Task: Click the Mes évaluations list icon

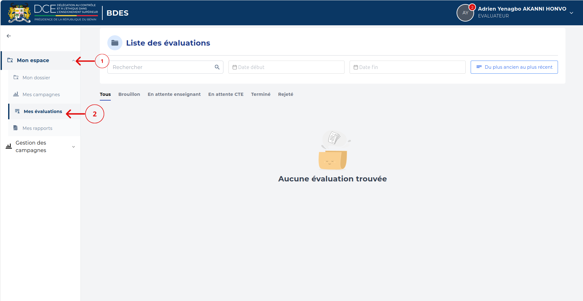Action: (17, 111)
